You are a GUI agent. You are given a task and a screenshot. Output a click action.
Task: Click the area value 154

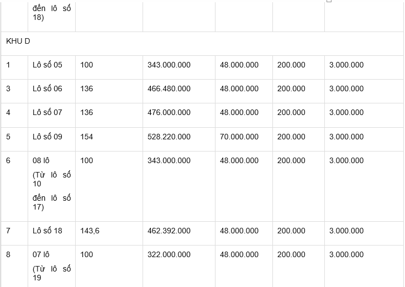87,137
